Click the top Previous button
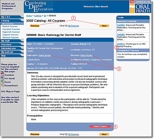Viewport: 154px width, 139px height. coord(35,26)
